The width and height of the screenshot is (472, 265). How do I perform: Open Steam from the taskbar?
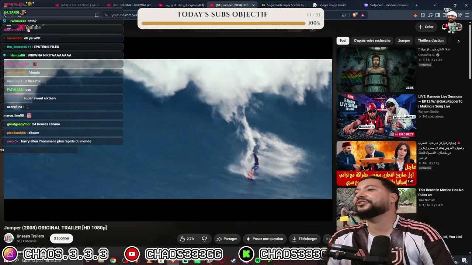click(x=233, y=261)
